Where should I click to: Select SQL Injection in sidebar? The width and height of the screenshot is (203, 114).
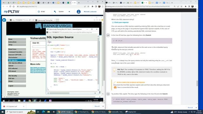pos(17,60)
